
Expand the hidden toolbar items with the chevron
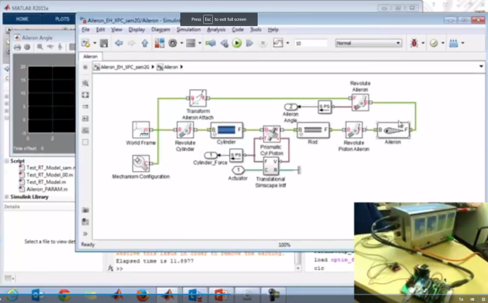85,234
